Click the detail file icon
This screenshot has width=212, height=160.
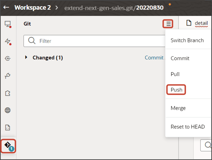click(189, 23)
